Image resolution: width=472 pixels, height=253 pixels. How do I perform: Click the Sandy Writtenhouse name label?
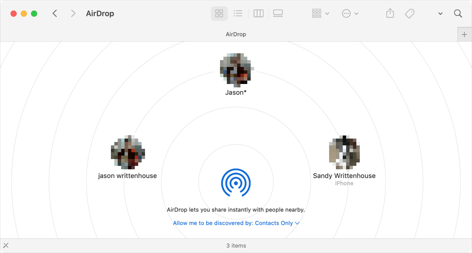click(x=344, y=176)
